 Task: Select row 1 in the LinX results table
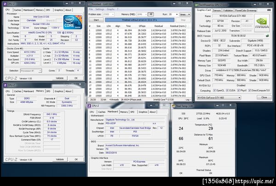(x=138, y=30)
